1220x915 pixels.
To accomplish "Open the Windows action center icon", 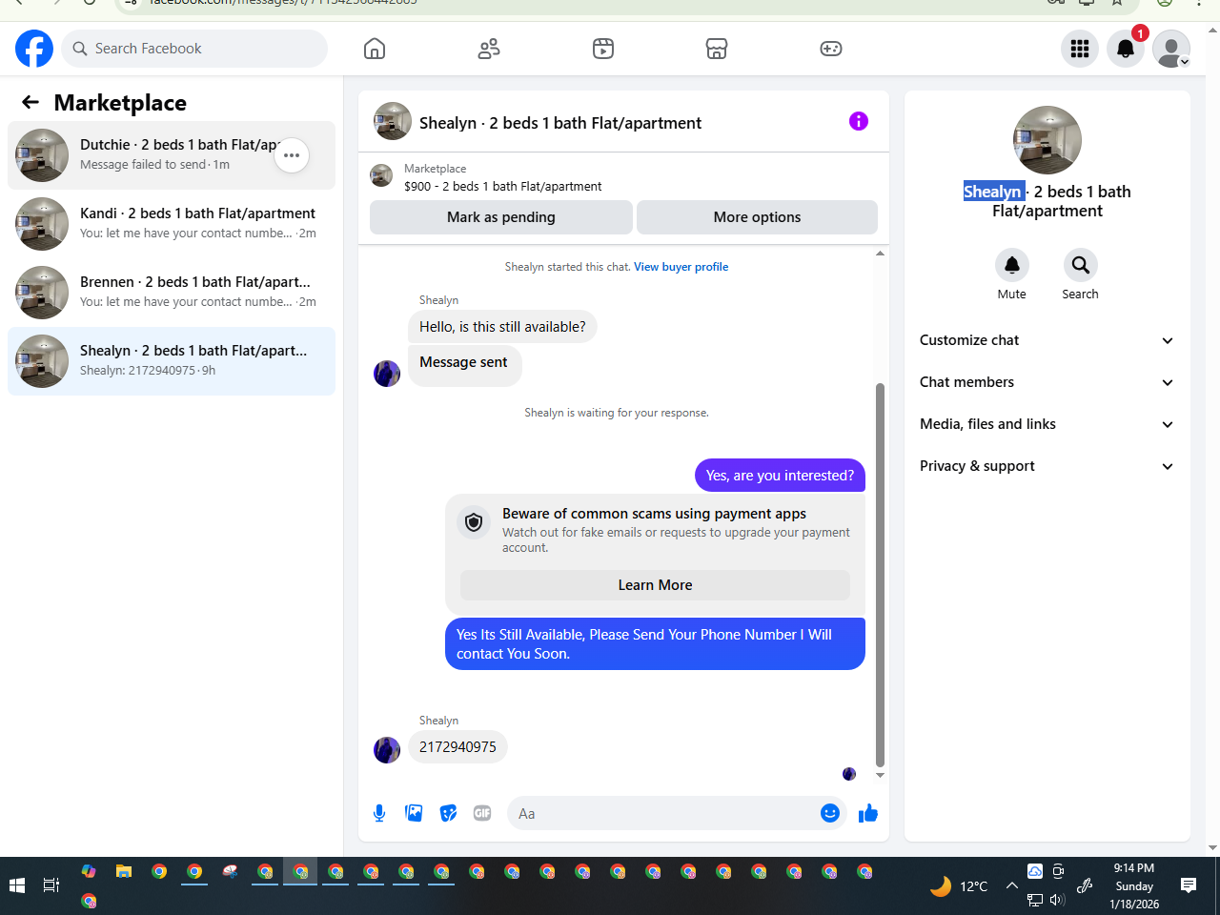I will point(1189,885).
